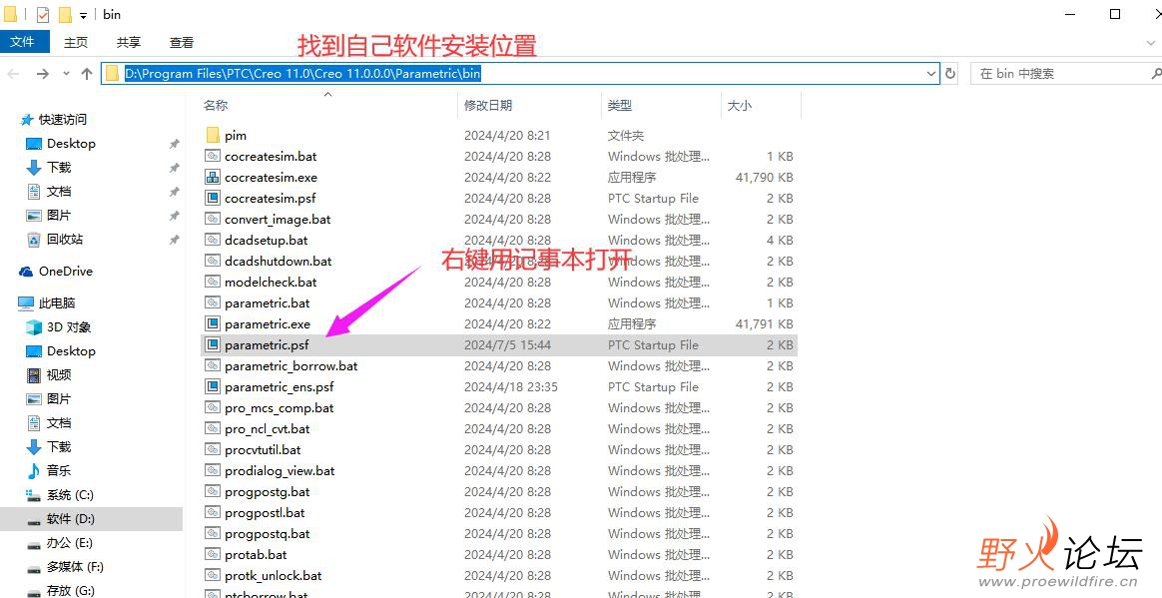1162x598 pixels.
Task: Select the convert_image.bat file icon
Action: tap(213, 220)
